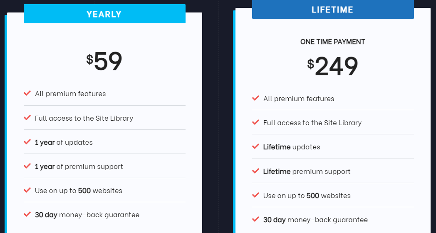436x233 pixels.
Task: Click checkmark beside 1 year of updates
Action: [x=27, y=142]
